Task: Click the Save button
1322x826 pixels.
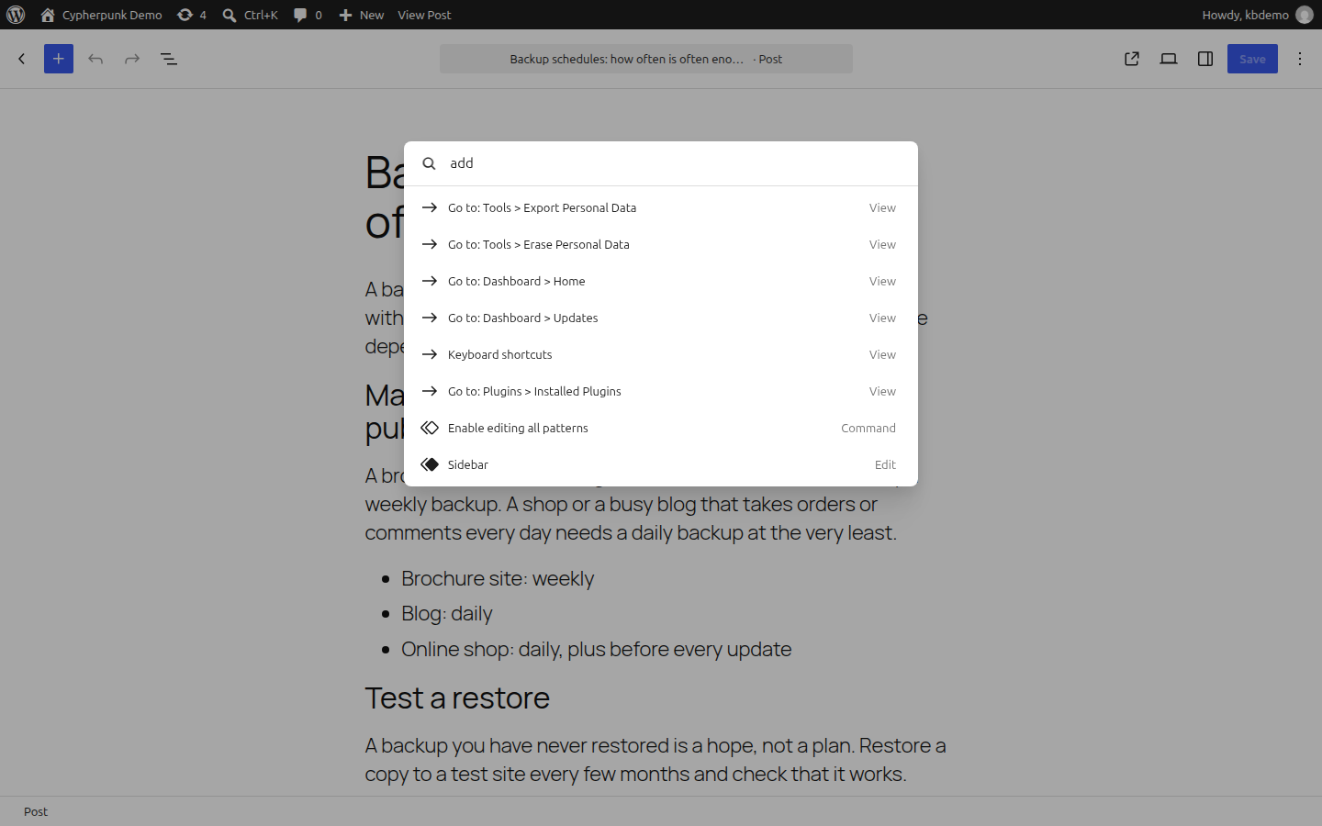Action: tap(1252, 59)
